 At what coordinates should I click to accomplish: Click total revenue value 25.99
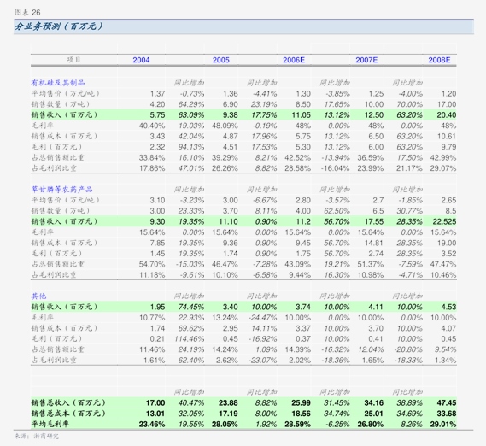pos(301,403)
